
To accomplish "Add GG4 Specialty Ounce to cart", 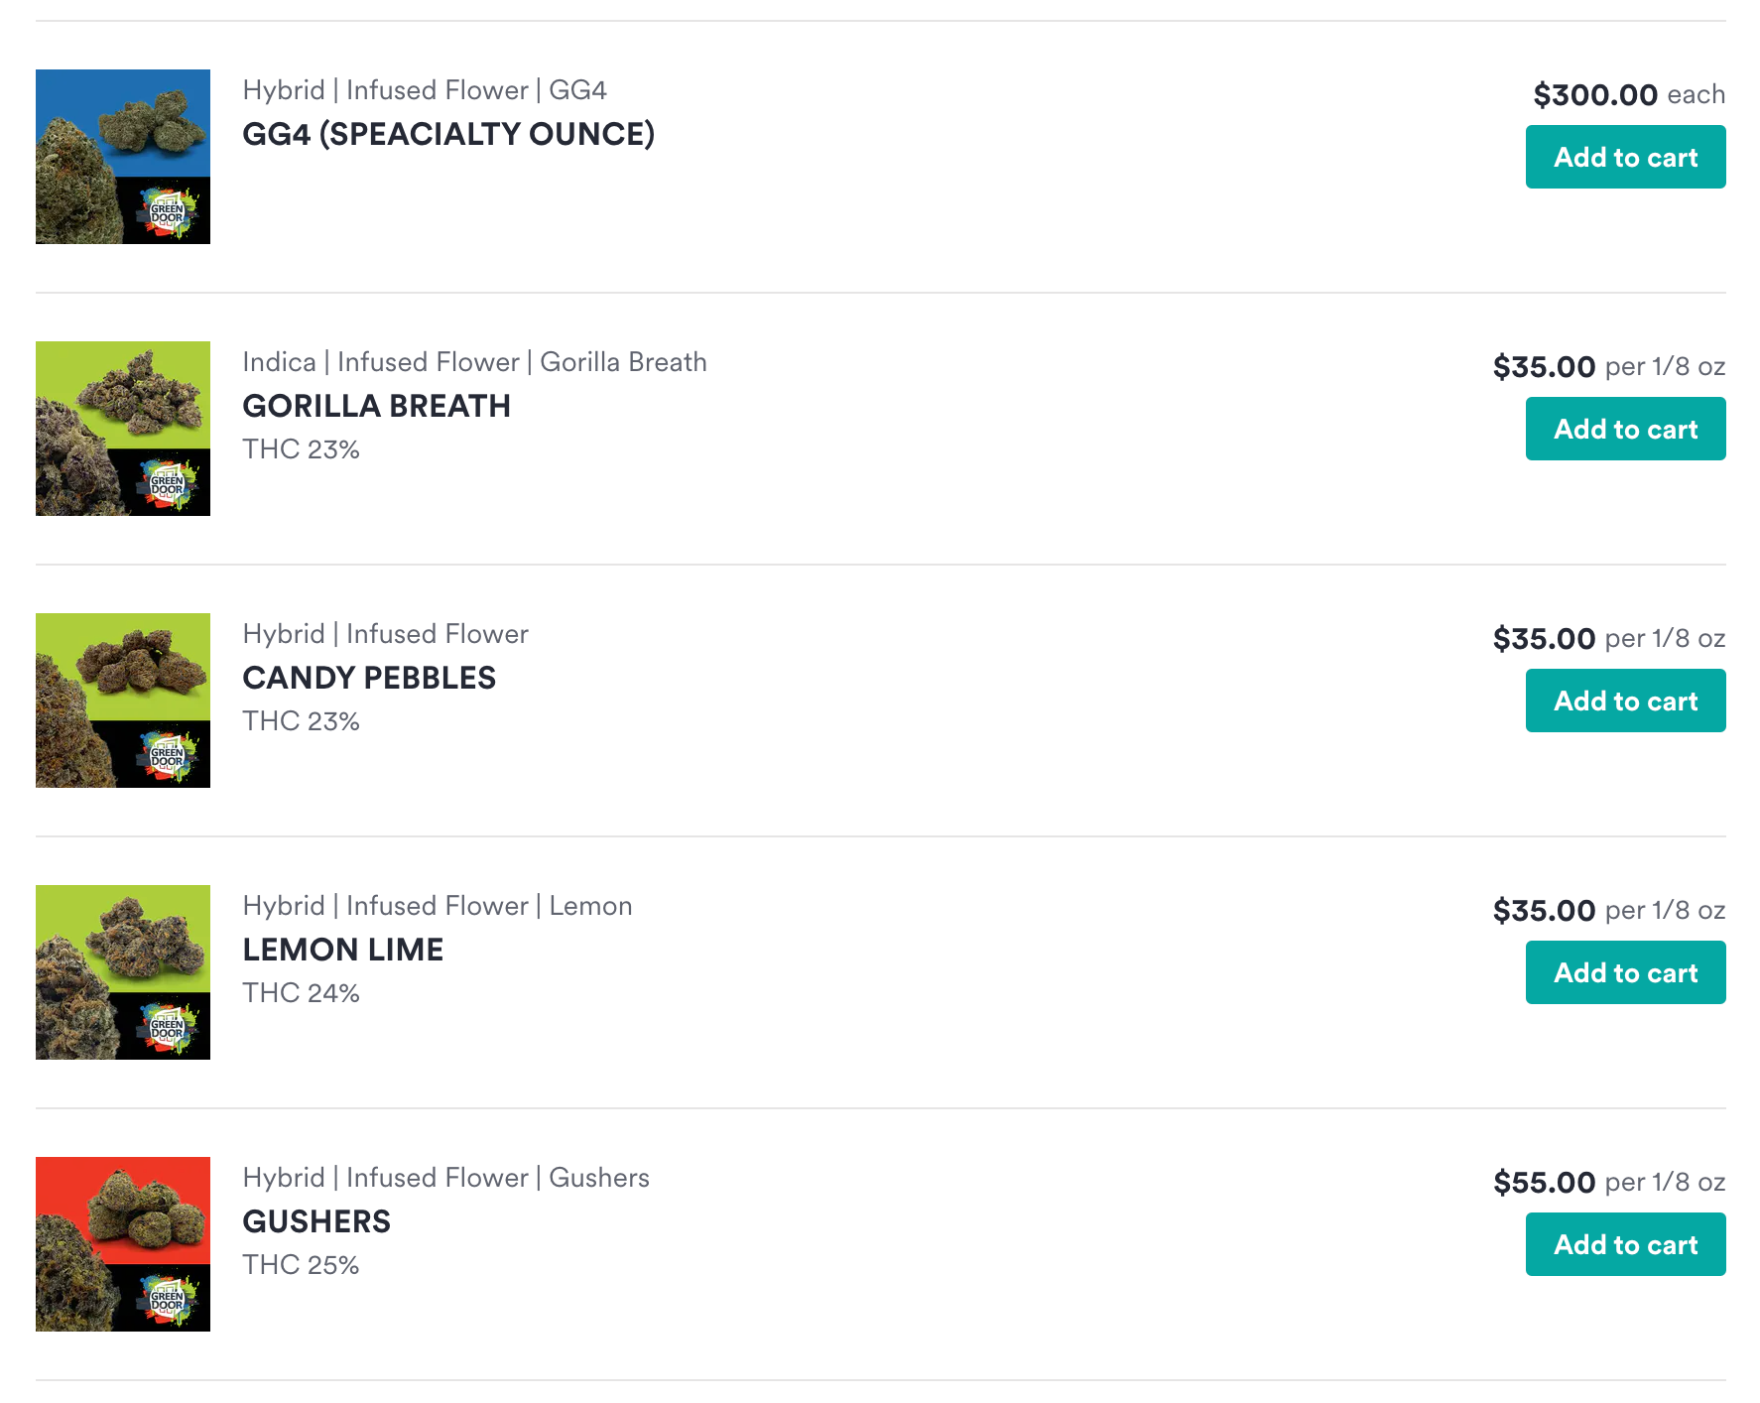I will 1625,157.
